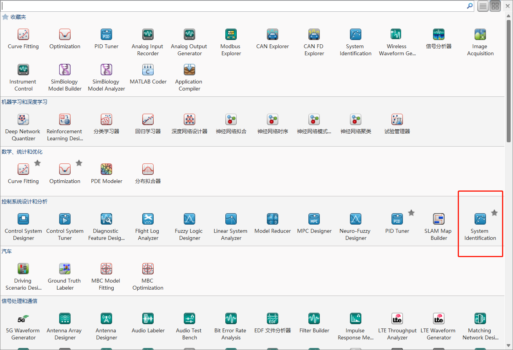Open Control System Designer app
Image resolution: width=513 pixels, height=350 pixels.
(x=24, y=227)
